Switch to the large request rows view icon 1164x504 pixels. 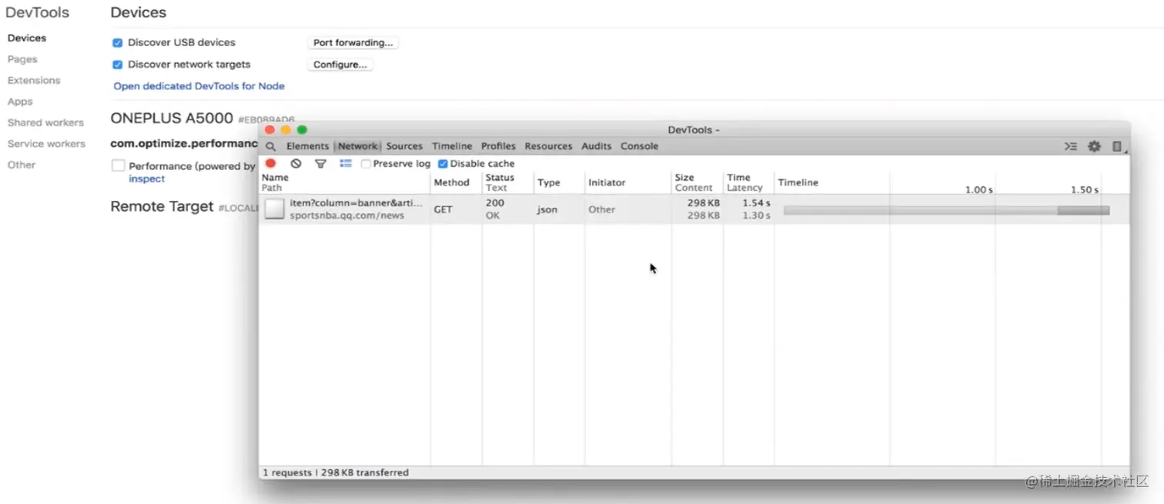[346, 163]
